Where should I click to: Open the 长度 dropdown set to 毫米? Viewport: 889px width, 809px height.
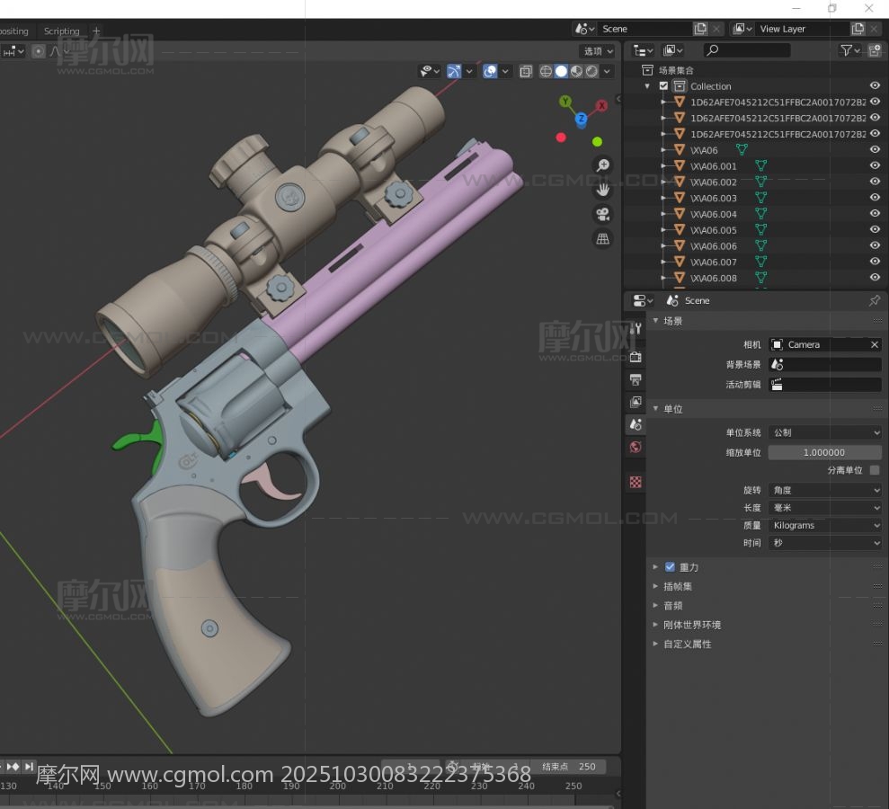[825, 508]
